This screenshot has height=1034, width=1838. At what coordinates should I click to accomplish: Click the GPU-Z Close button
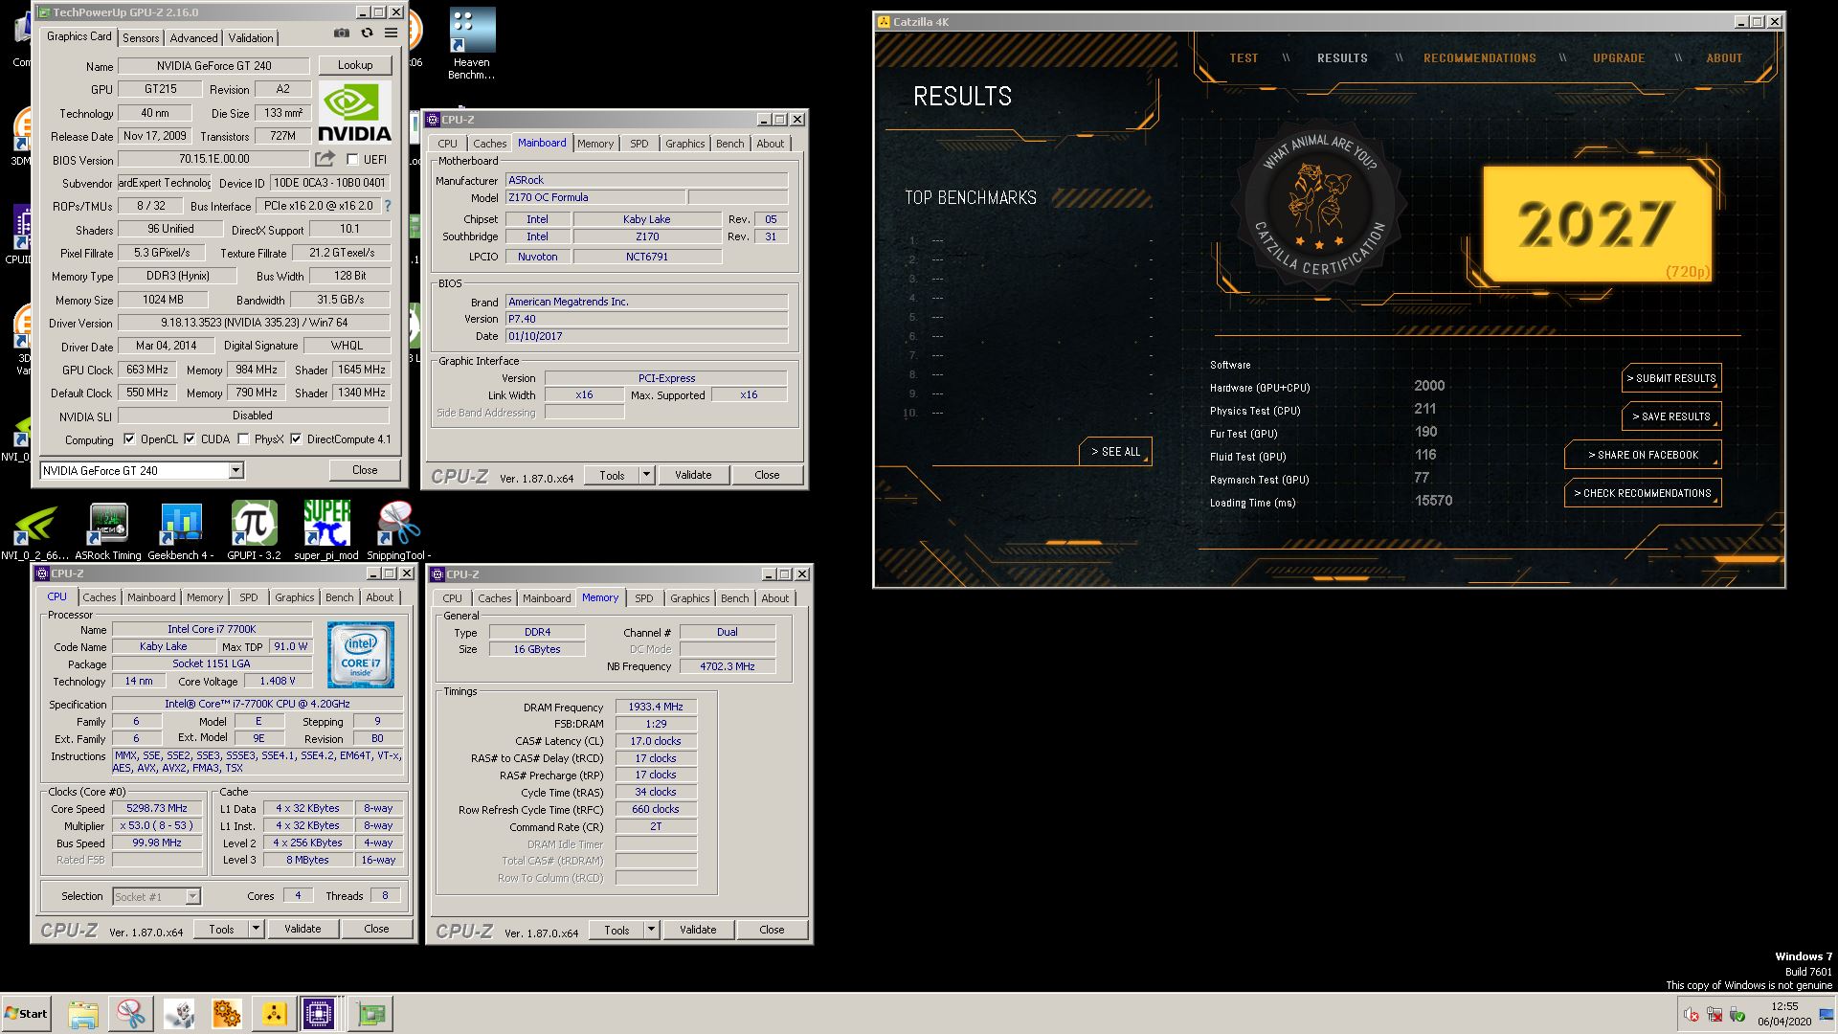pos(365,470)
